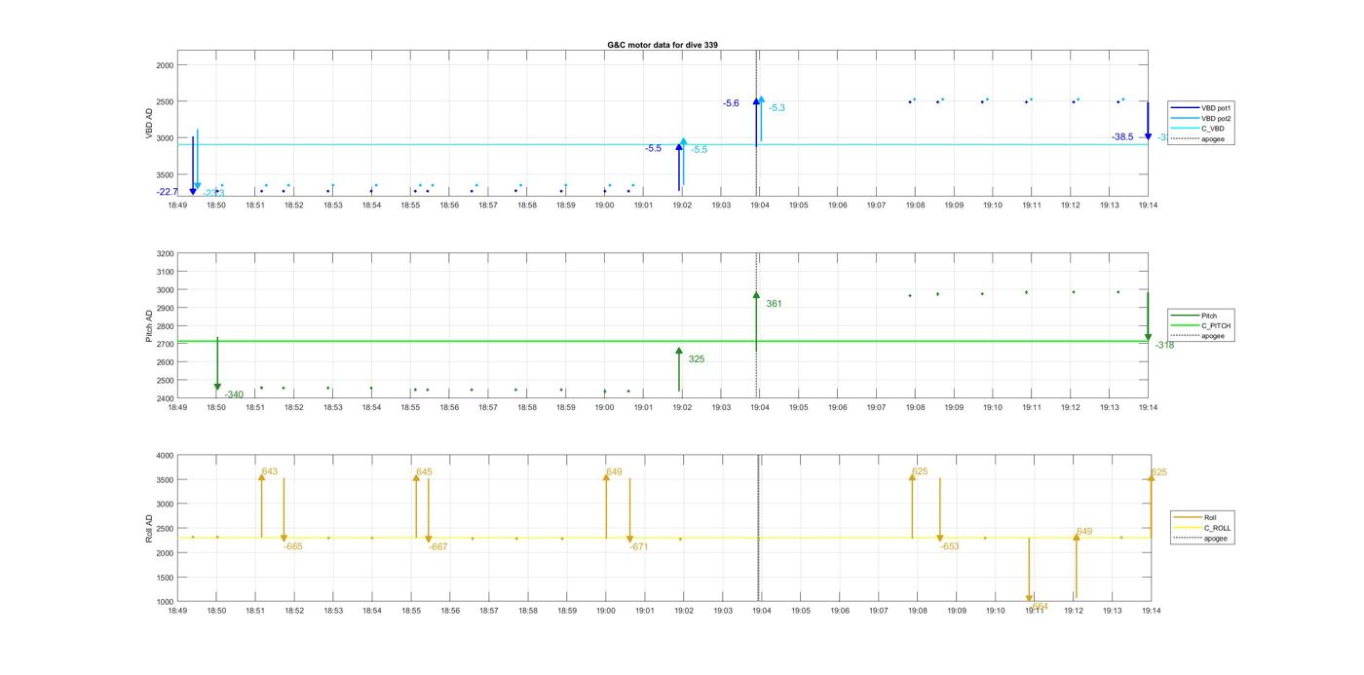The image size is (1364, 675).
Task: Click the '2000' tick on VBD axis
Action: (165, 65)
